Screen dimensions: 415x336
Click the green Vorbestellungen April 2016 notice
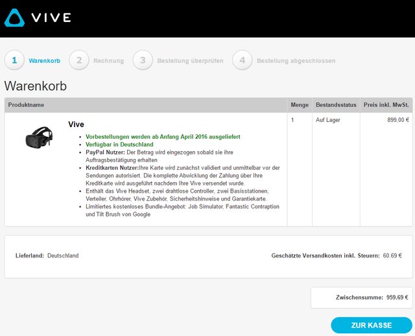(x=163, y=137)
